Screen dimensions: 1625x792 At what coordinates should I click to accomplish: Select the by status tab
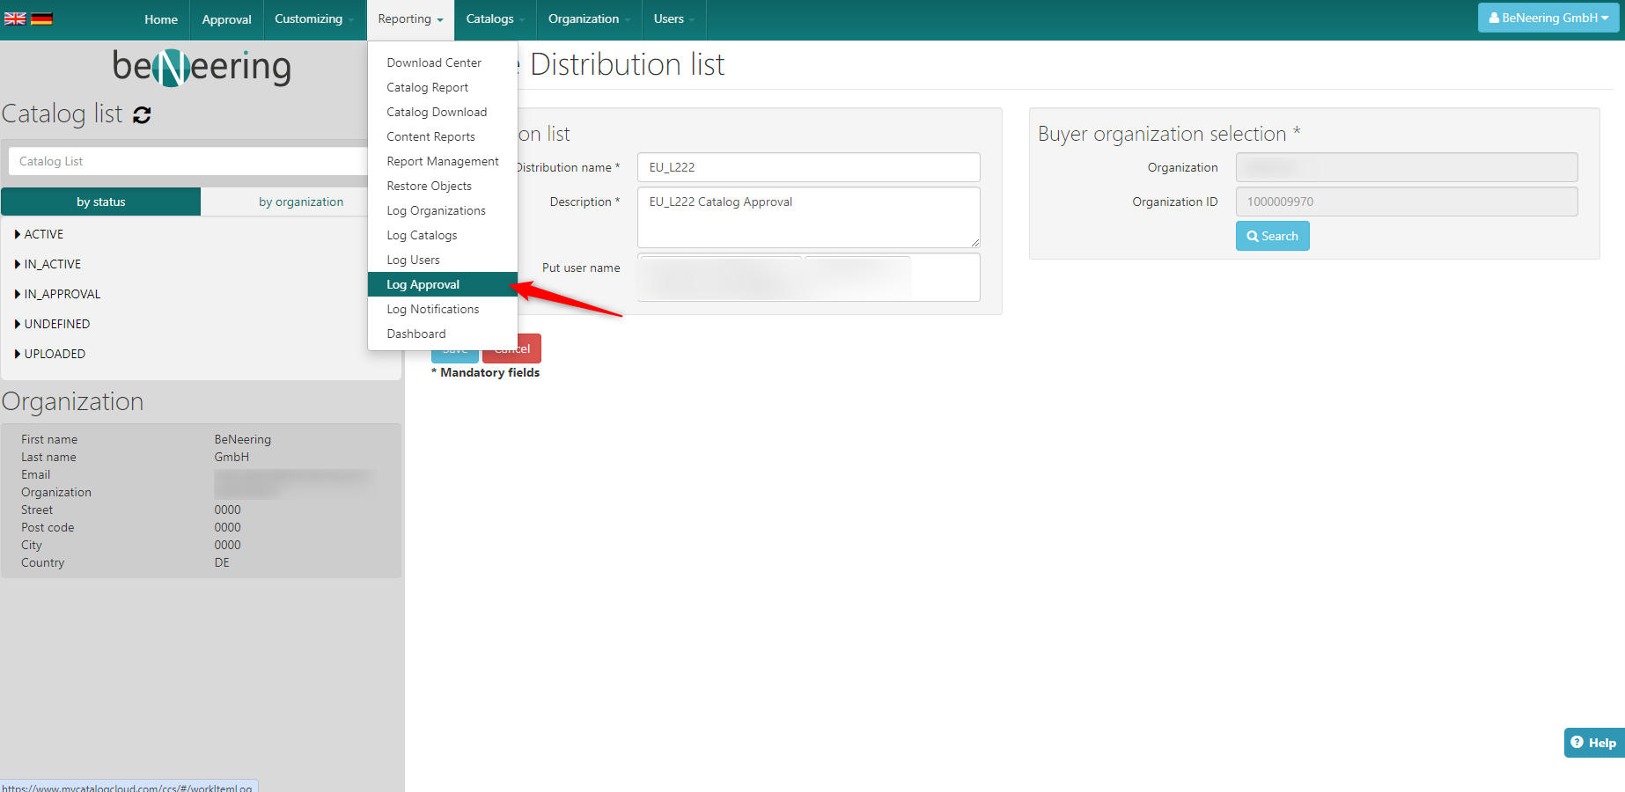click(x=101, y=202)
